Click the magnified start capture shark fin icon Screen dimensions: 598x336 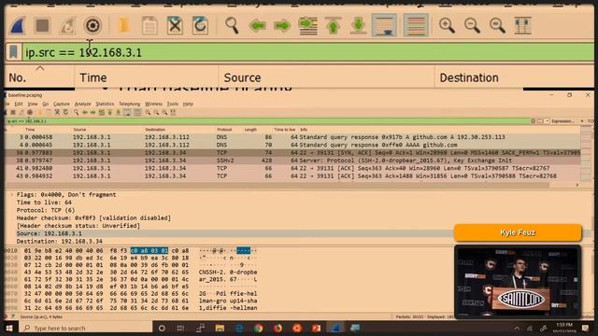tap(18, 25)
